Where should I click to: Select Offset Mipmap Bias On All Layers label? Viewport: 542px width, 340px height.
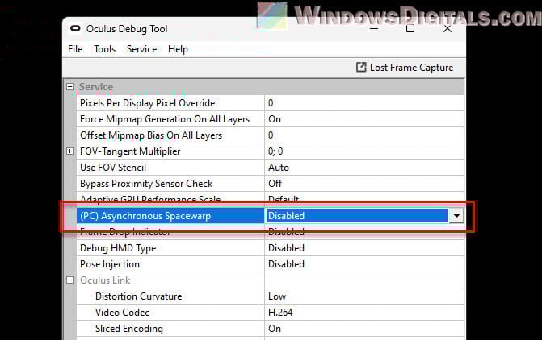(151, 135)
